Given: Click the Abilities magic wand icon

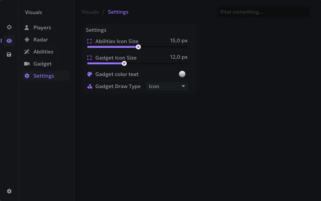Looking at the screenshot, I should [27, 51].
